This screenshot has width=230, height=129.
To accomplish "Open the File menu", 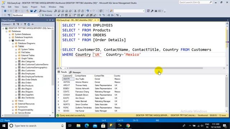I will [3, 7].
